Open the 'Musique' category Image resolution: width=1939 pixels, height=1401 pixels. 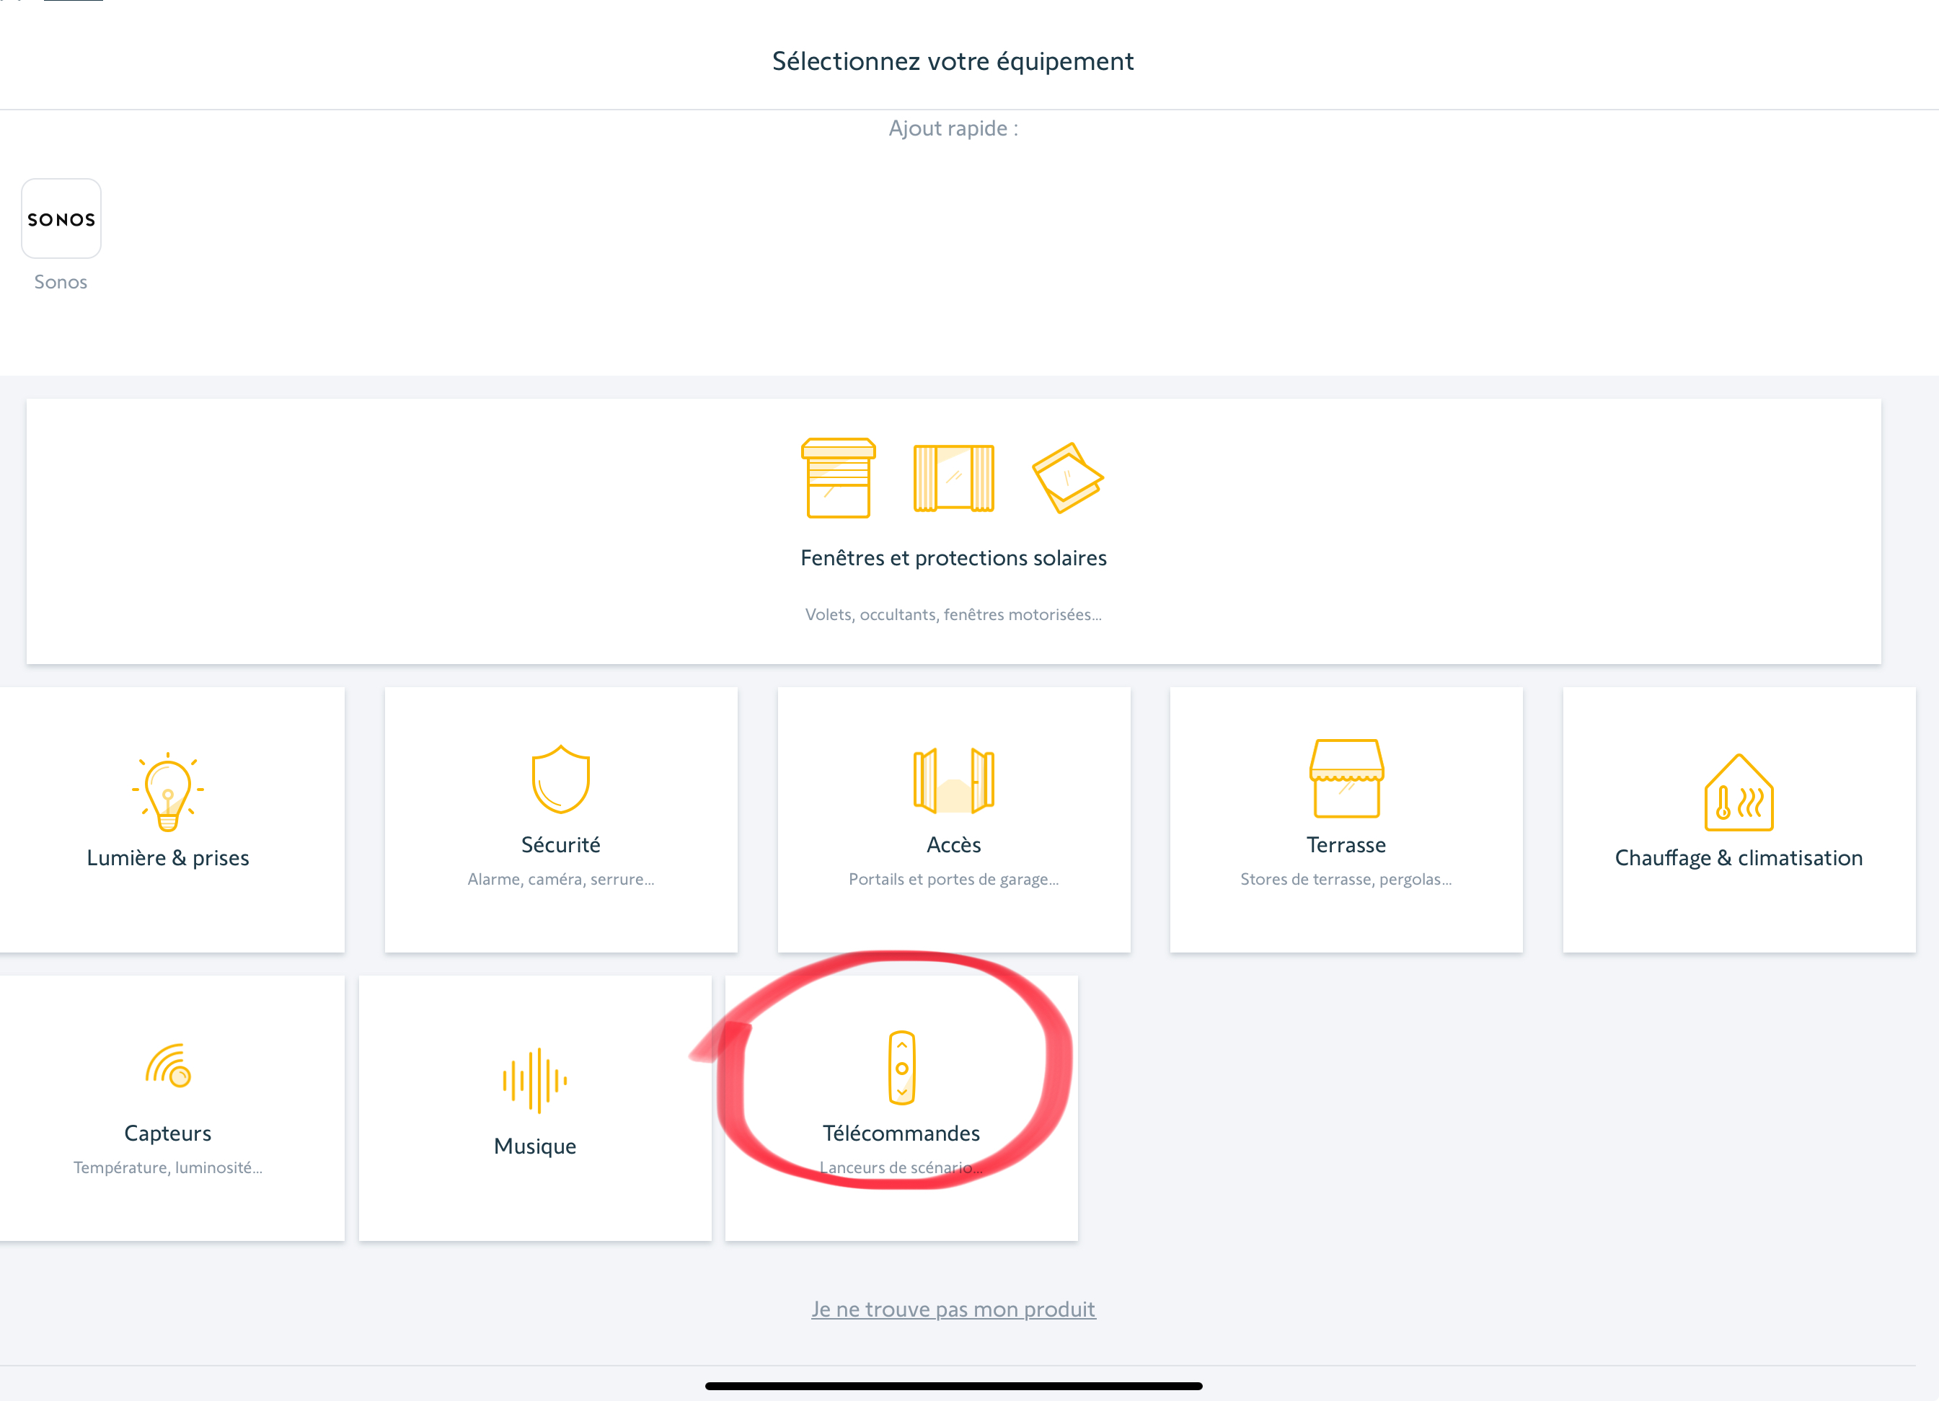tap(535, 1146)
